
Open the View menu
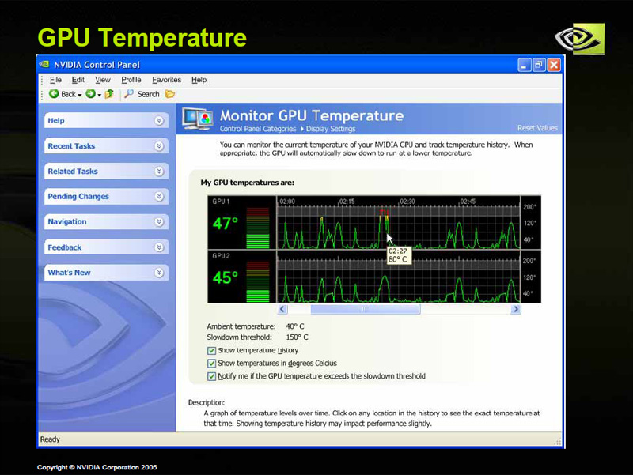point(103,80)
